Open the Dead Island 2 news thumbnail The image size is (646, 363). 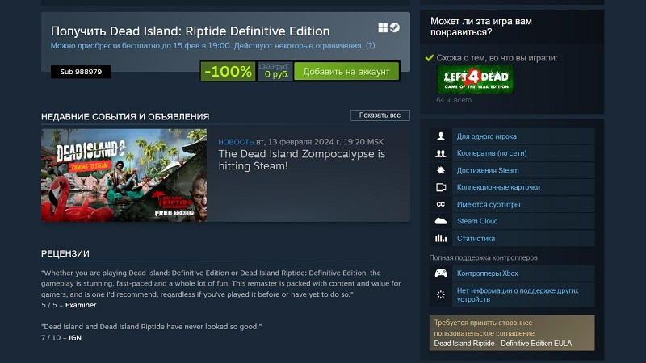pos(124,175)
